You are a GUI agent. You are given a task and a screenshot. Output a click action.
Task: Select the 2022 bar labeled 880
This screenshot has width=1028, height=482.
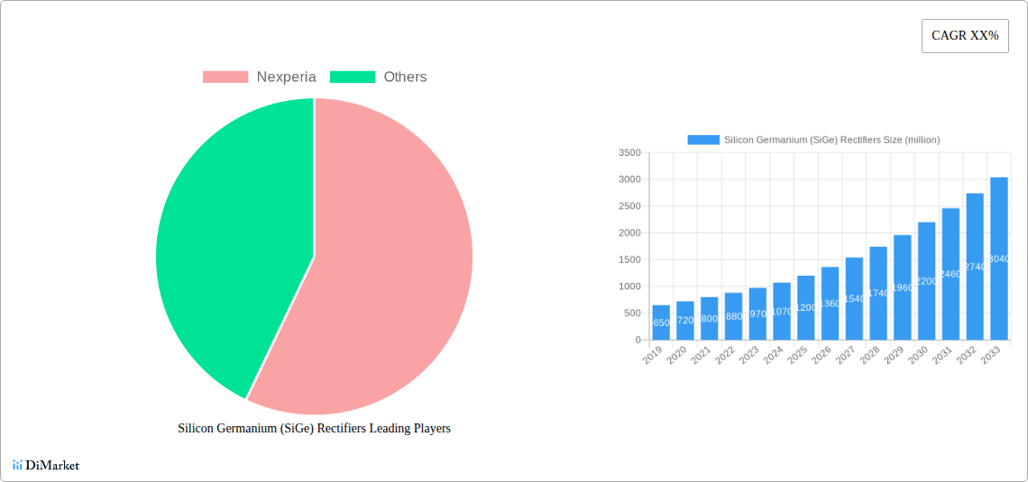point(734,316)
